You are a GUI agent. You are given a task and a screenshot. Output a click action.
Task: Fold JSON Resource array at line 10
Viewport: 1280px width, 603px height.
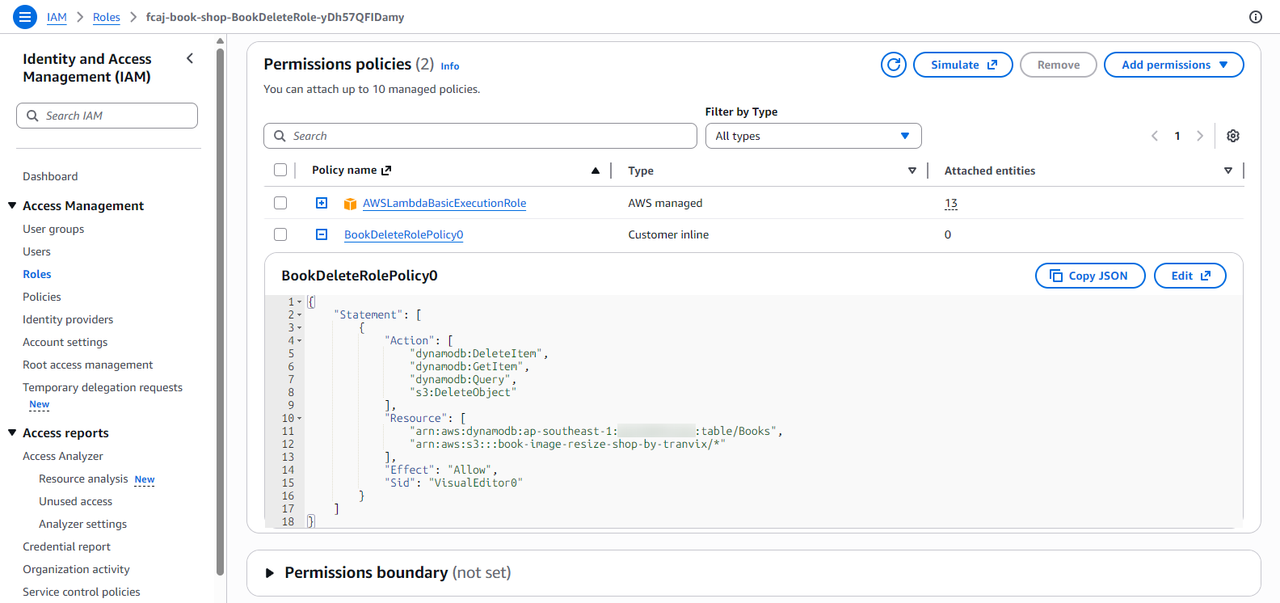click(x=299, y=419)
